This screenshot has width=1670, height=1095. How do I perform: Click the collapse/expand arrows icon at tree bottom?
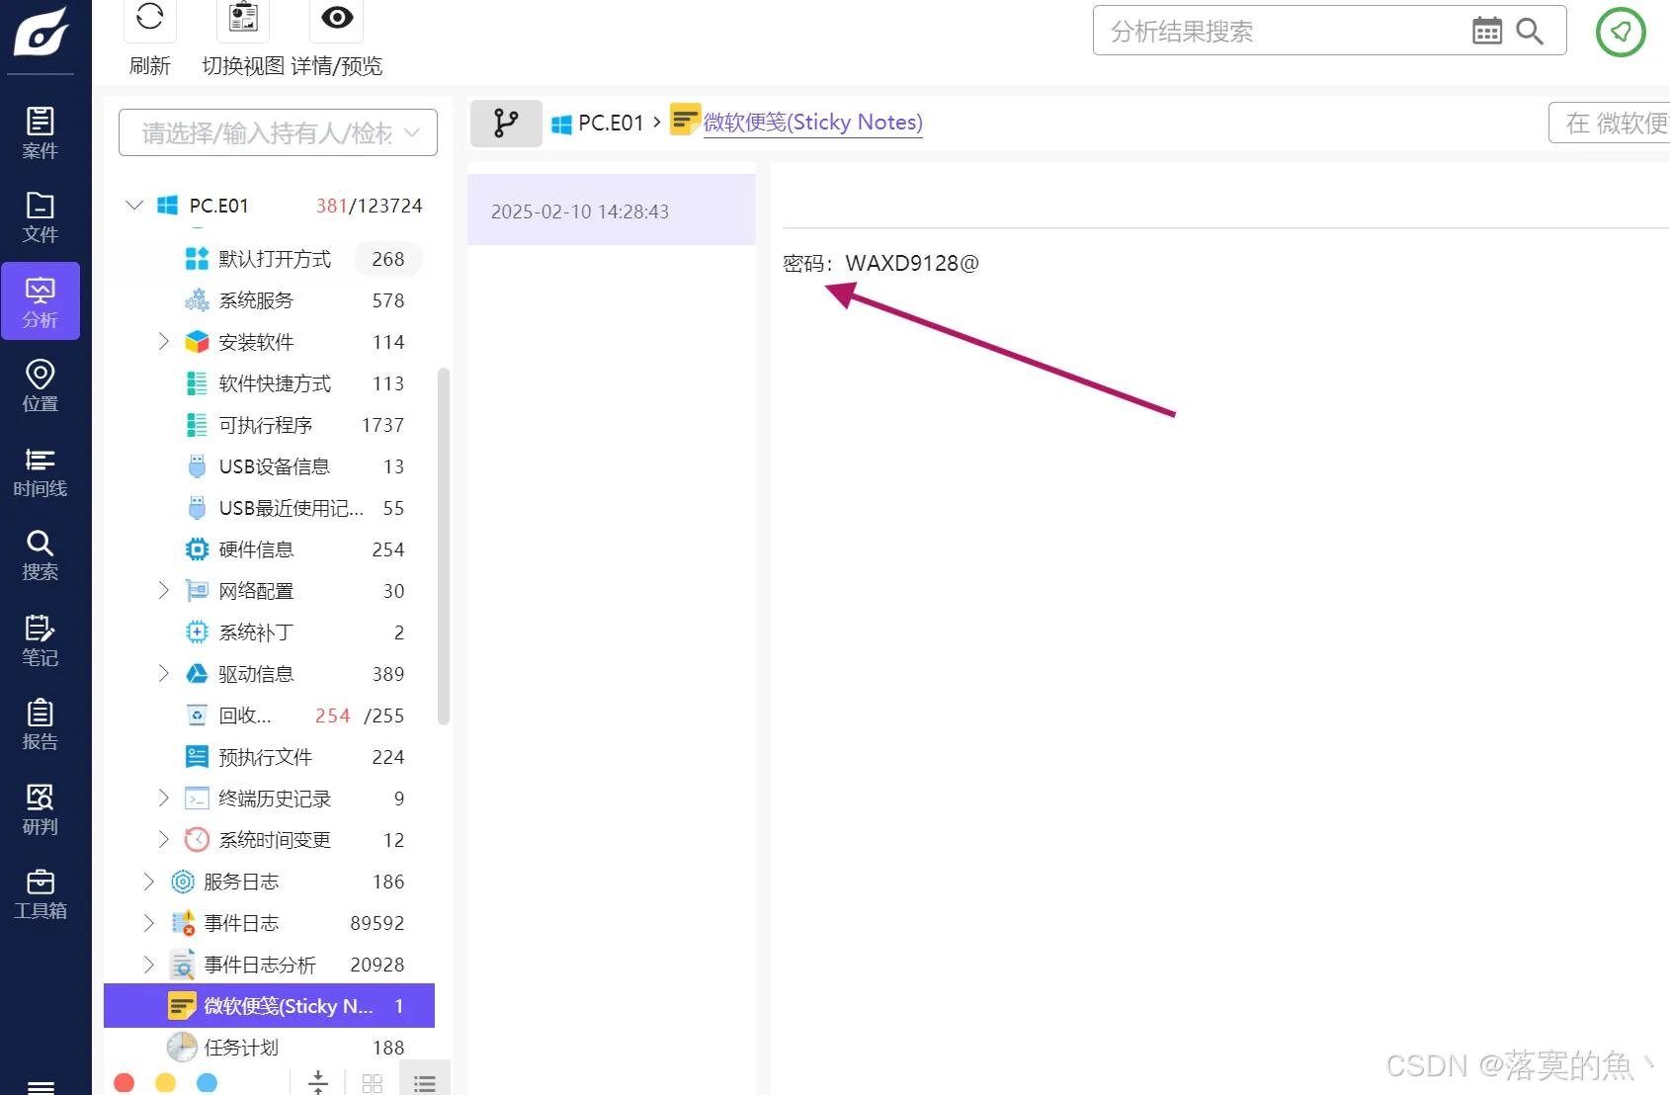pyautogui.click(x=318, y=1082)
